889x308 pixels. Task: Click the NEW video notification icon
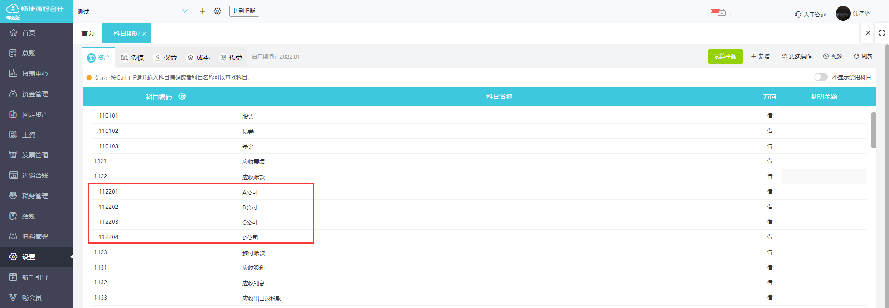tap(718, 13)
